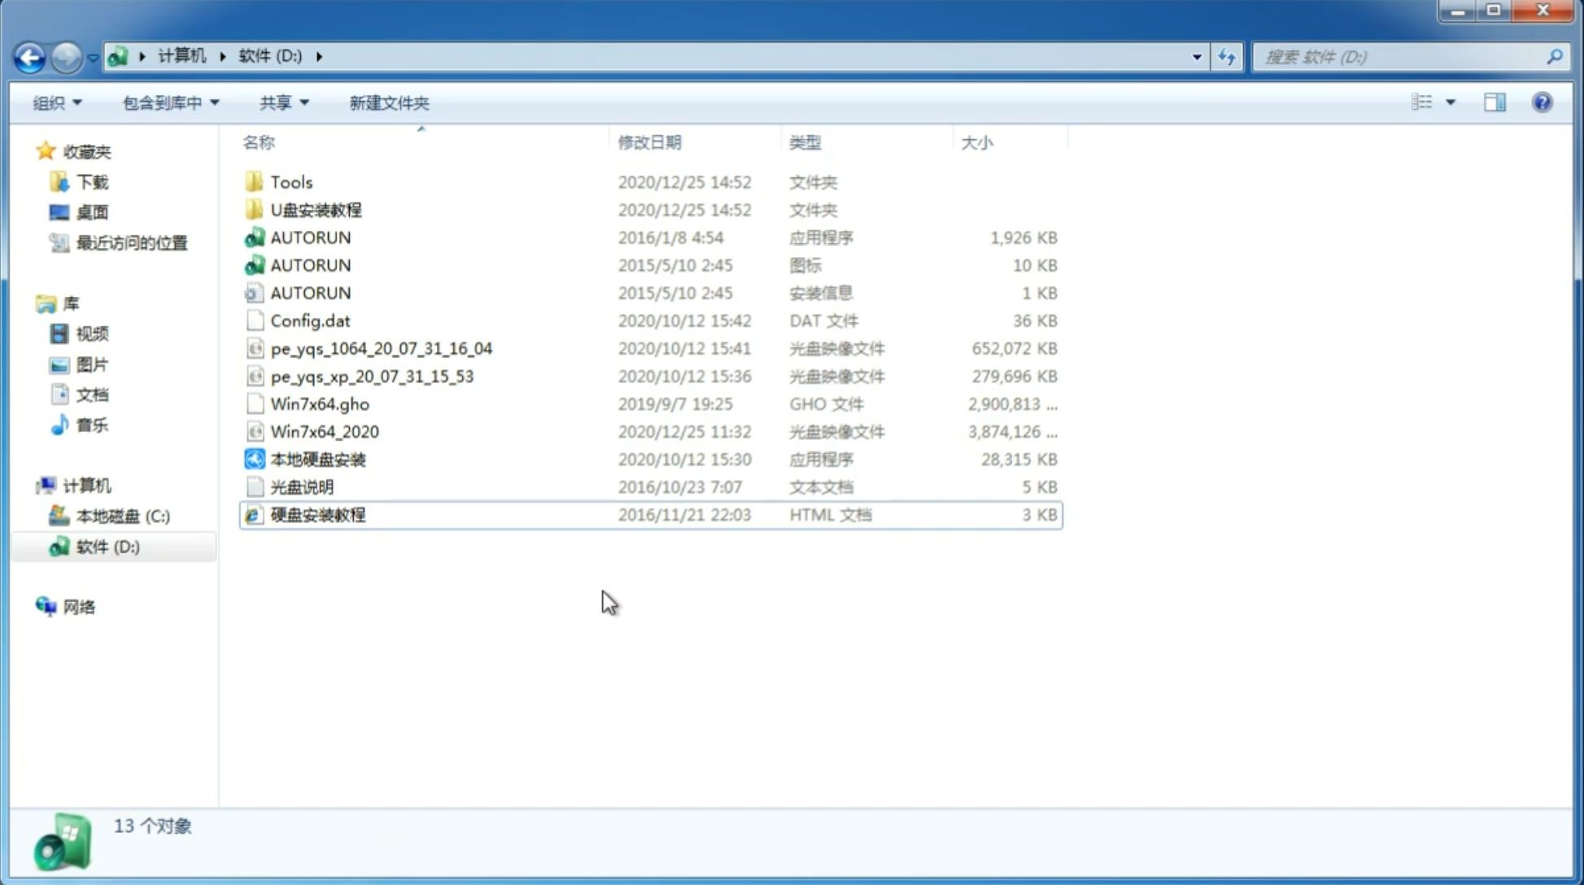1584x885 pixels.
Task: Open the AUTORUN application
Action: (x=310, y=237)
